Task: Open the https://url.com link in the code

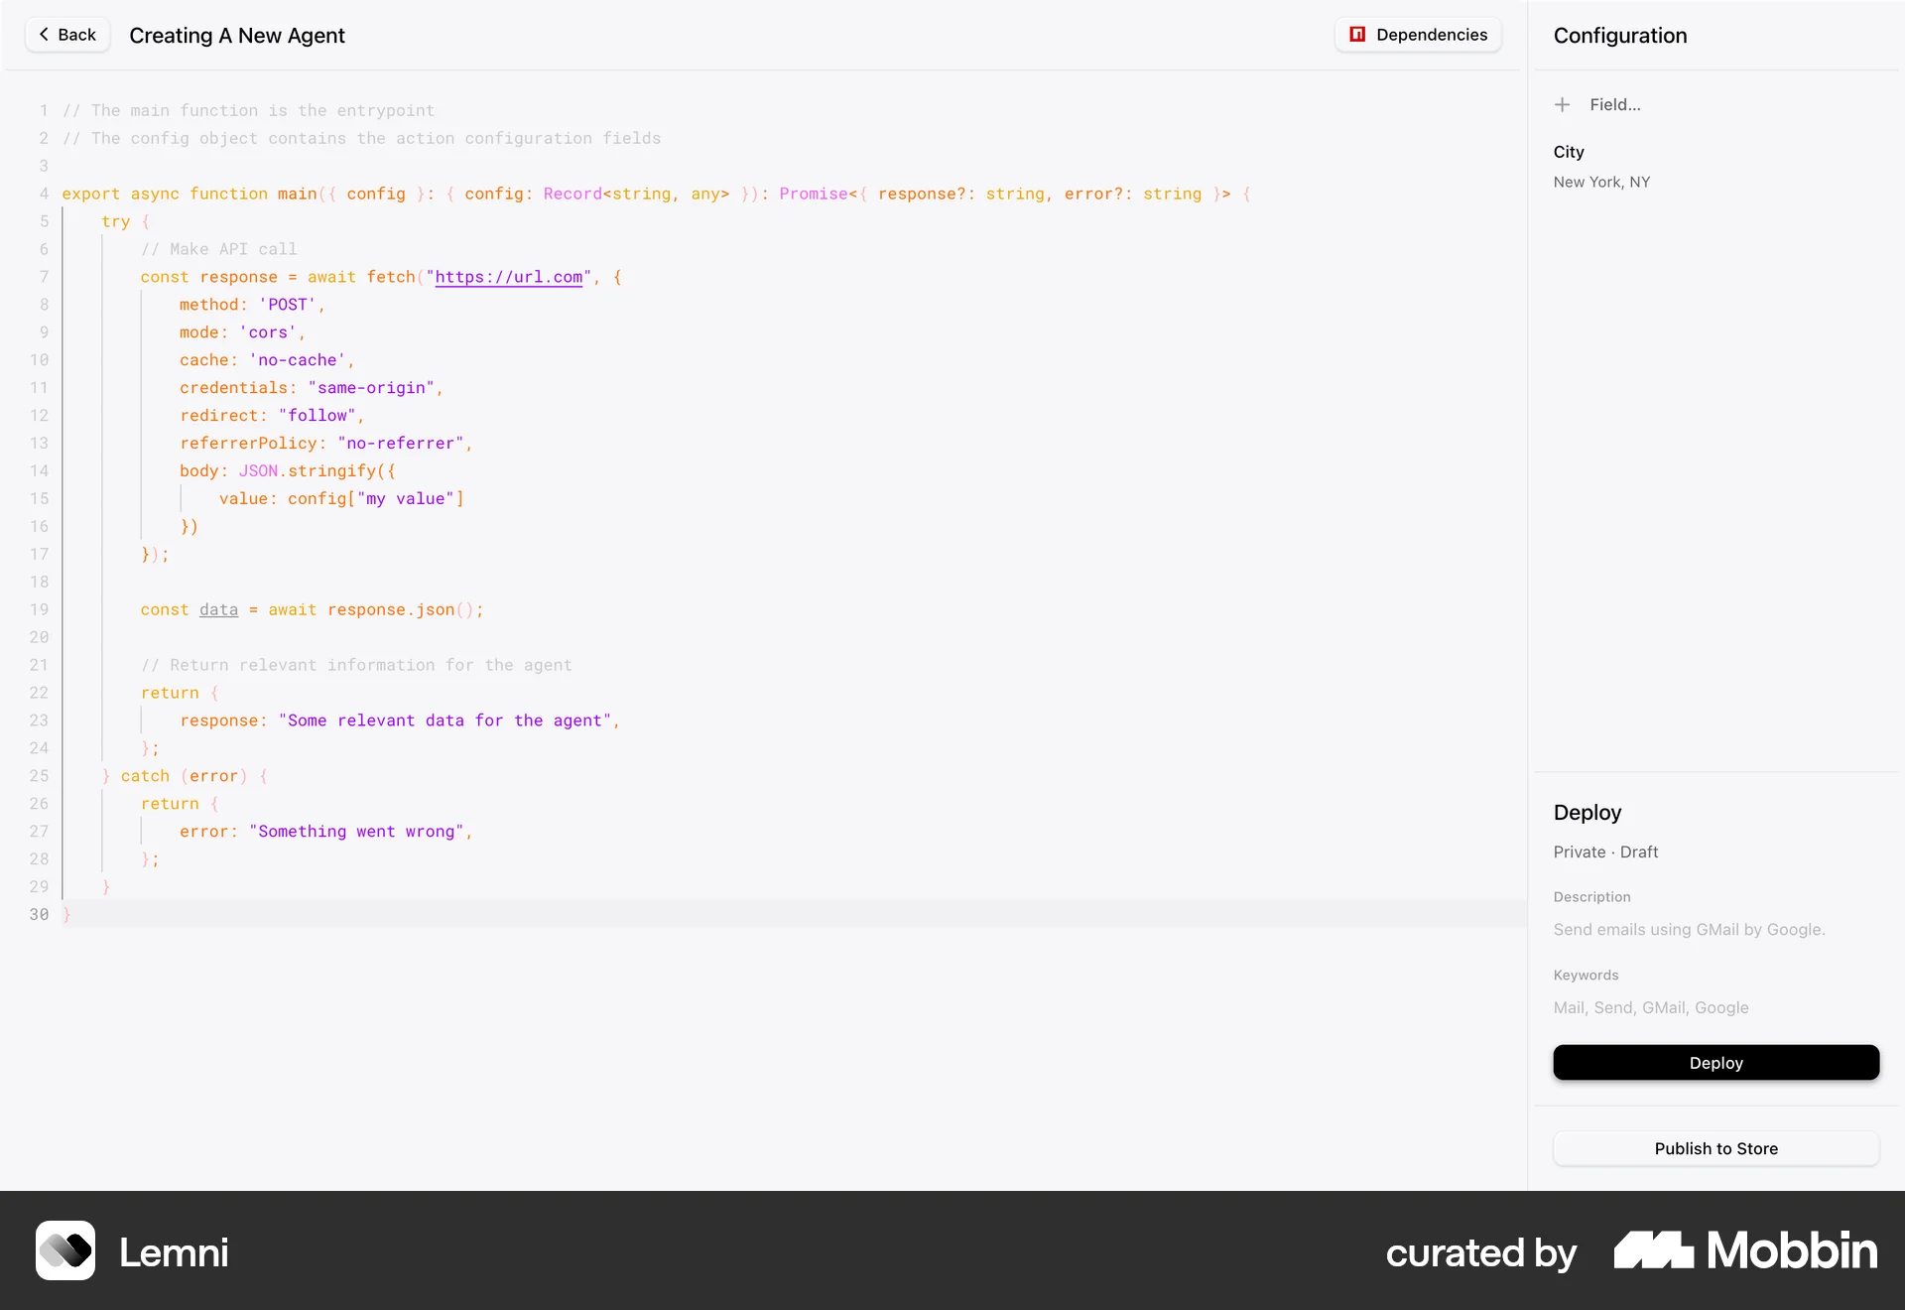Action: [509, 277]
